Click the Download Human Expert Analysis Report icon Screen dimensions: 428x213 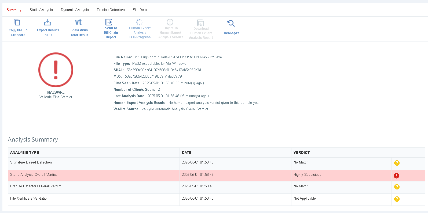tap(200, 23)
